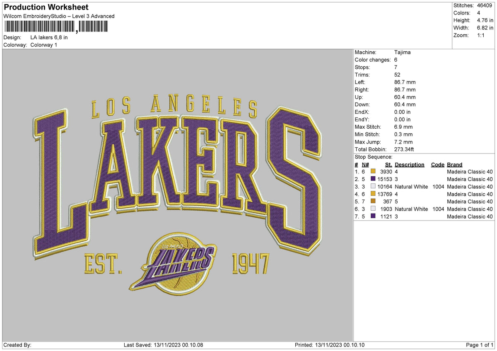The height and width of the screenshot is (351, 497).
Task: Click the EndY value '0.00 in'
Action: [403, 120]
